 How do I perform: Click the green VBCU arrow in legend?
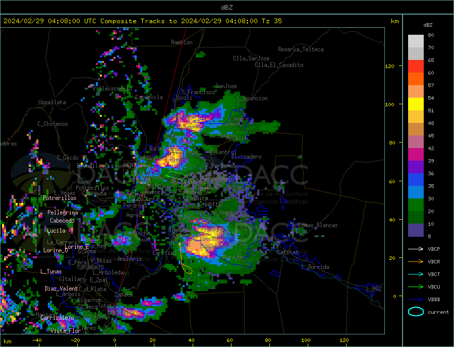pyautogui.click(x=416, y=287)
